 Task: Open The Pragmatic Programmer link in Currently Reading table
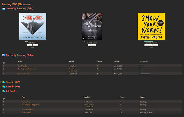click(27, 69)
